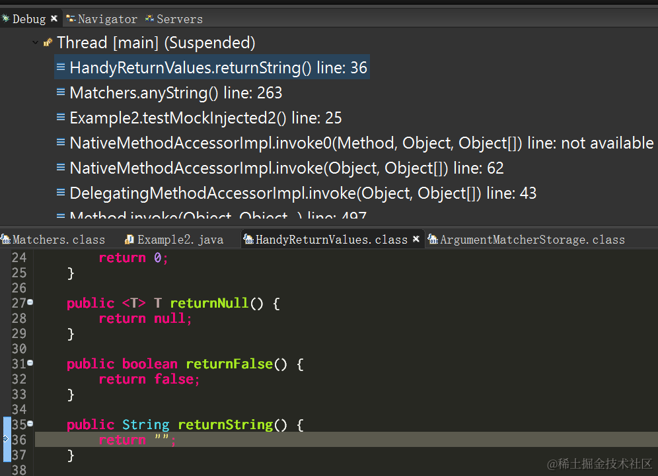Switch to HandyReturnValues.class editor tab
This screenshot has width=658, height=476.
pyautogui.click(x=332, y=240)
